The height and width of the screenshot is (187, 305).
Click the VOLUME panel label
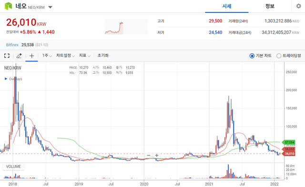[13, 167]
